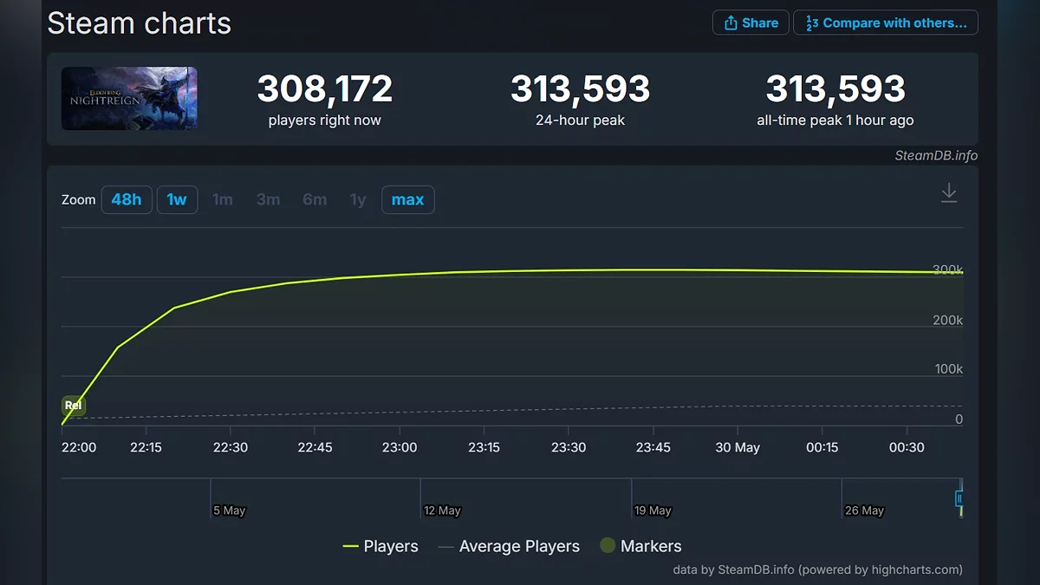The width and height of the screenshot is (1040, 585).
Task: Click the green Markers legend circle icon
Action: click(608, 546)
